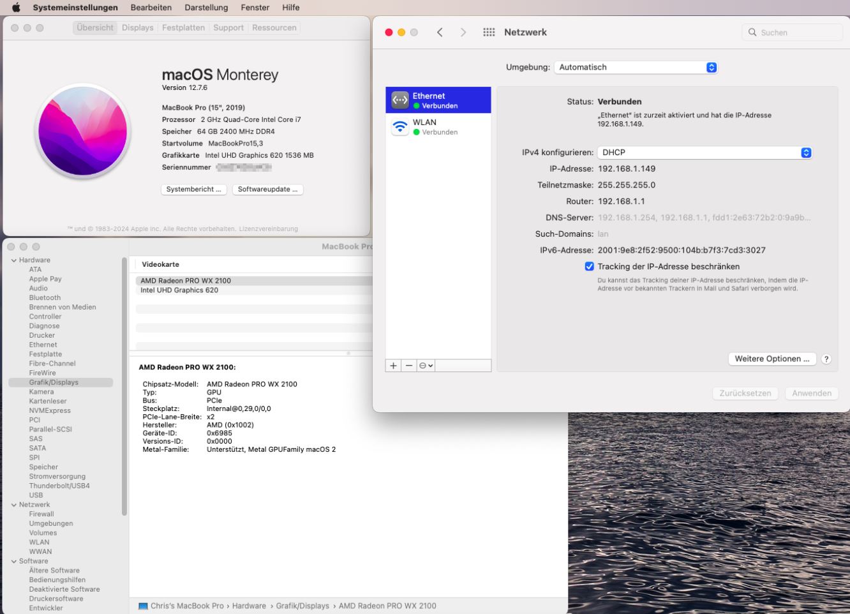The height and width of the screenshot is (614, 850).
Task: Focus the Suchen search field
Action: pyautogui.click(x=792, y=33)
